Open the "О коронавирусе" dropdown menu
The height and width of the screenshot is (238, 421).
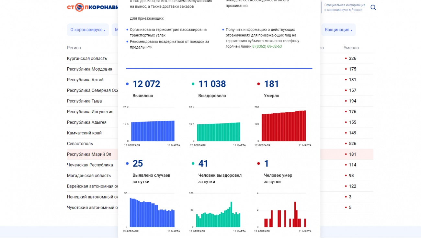point(88,30)
